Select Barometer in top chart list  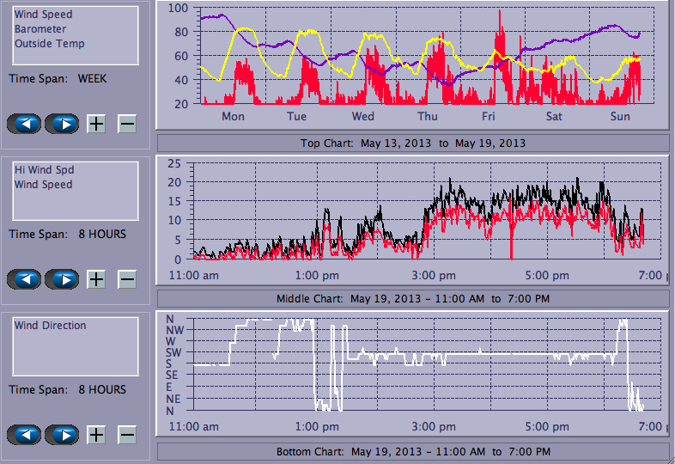click(40, 29)
